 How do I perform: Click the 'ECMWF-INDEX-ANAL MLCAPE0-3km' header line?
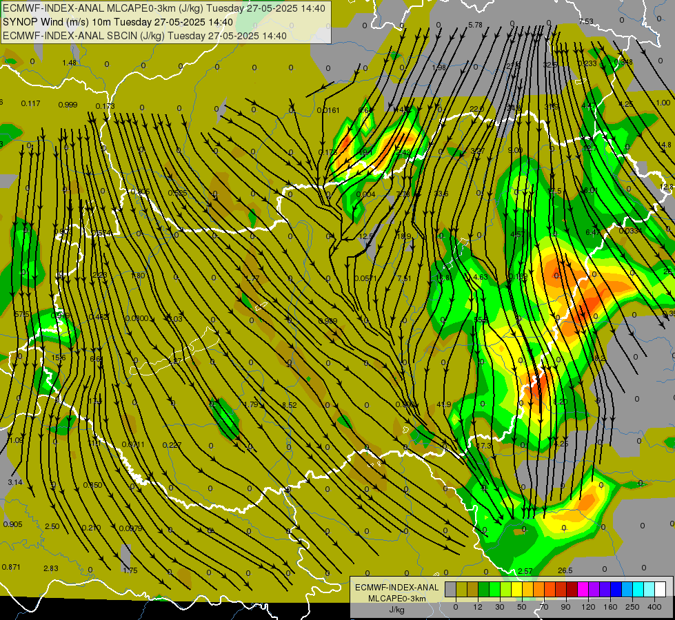click(x=164, y=8)
